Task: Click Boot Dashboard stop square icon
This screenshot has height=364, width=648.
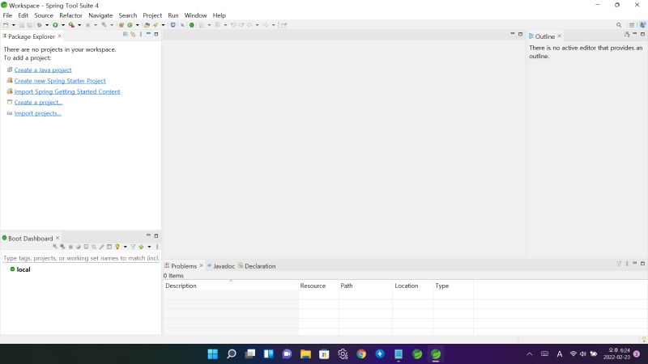Action: point(70,247)
